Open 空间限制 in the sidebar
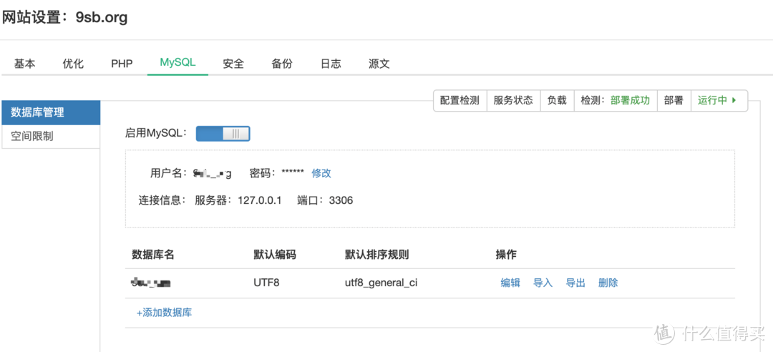The width and height of the screenshot is (773, 352). click(51, 137)
